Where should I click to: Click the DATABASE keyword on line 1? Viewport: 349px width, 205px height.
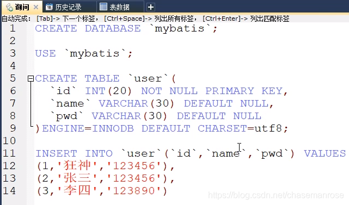pos(113,29)
